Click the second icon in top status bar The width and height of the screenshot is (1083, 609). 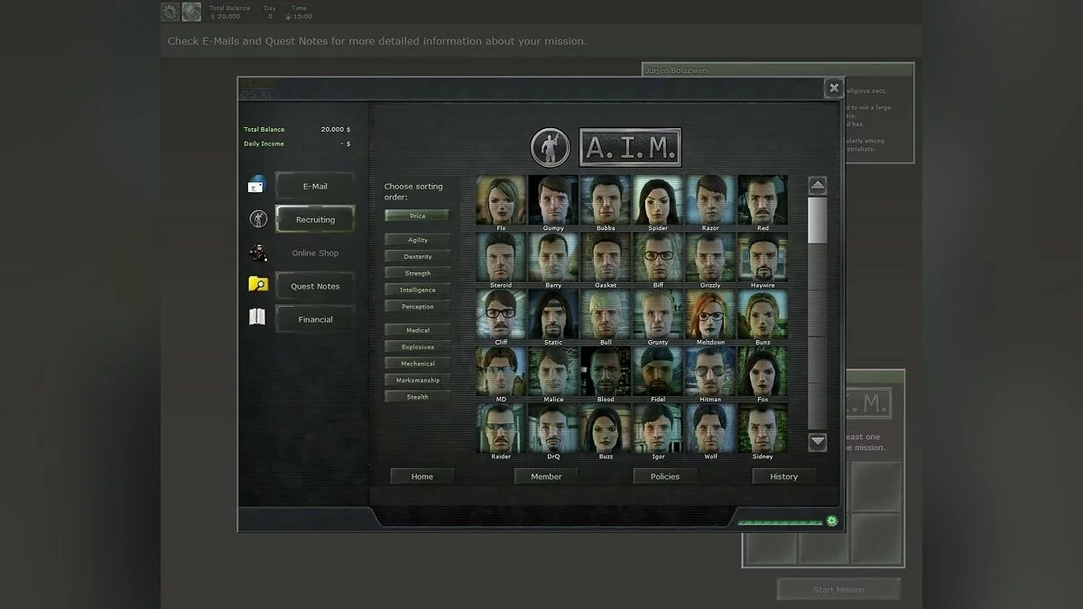tap(191, 12)
